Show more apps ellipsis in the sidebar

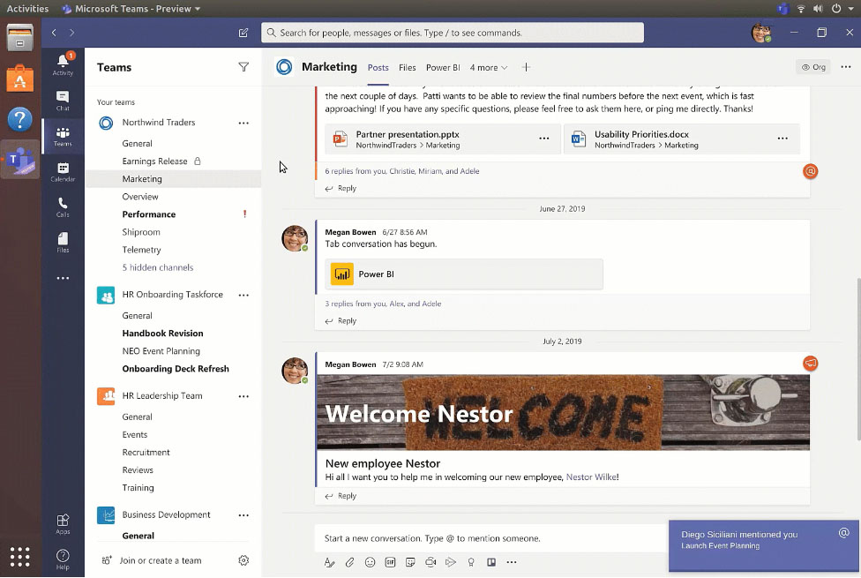click(x=63, y=278)
